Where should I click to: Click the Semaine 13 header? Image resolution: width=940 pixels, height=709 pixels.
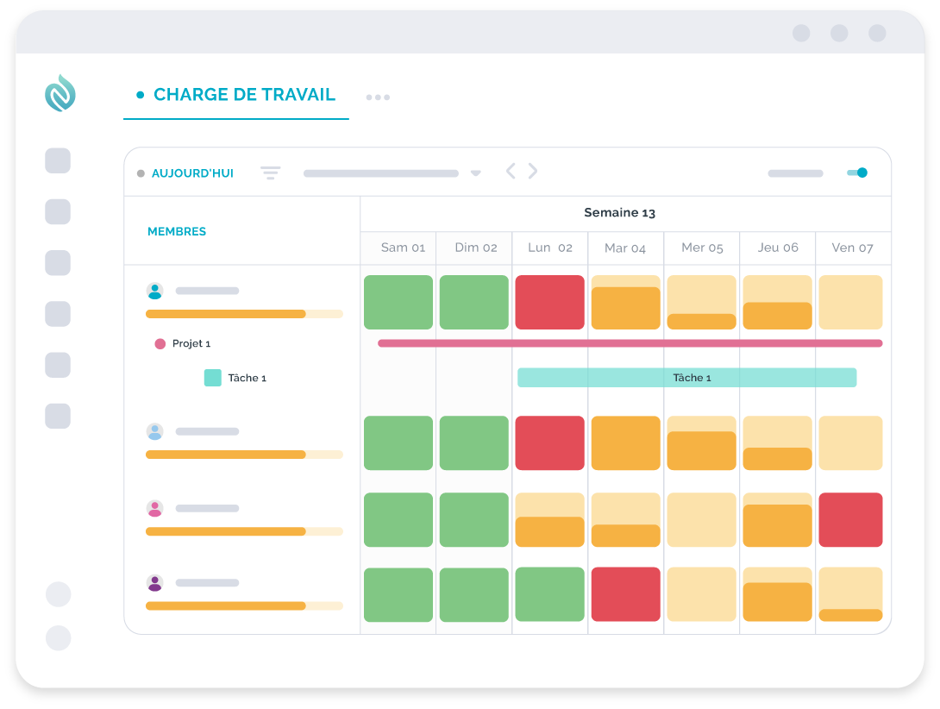click(x=619, y=213)
